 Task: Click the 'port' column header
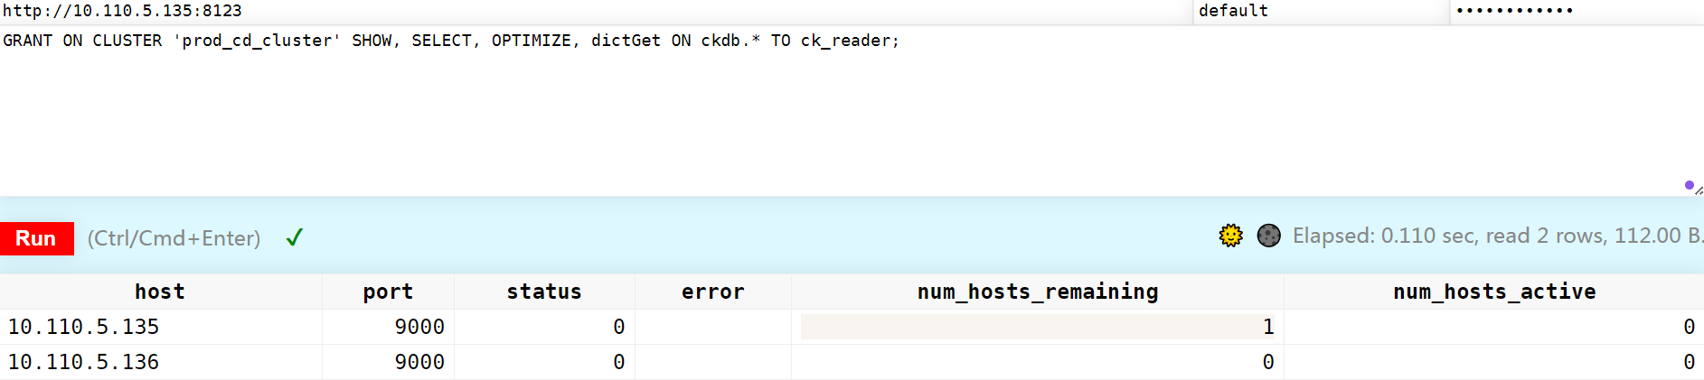pyautogui.click(x=388, y=292)
